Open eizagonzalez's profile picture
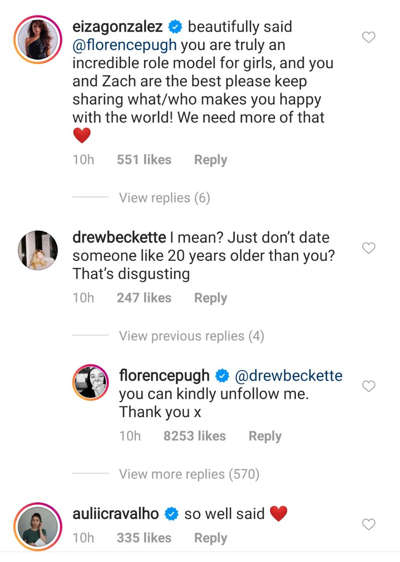The height and width of the screenshot is (562, 400). 38,39
